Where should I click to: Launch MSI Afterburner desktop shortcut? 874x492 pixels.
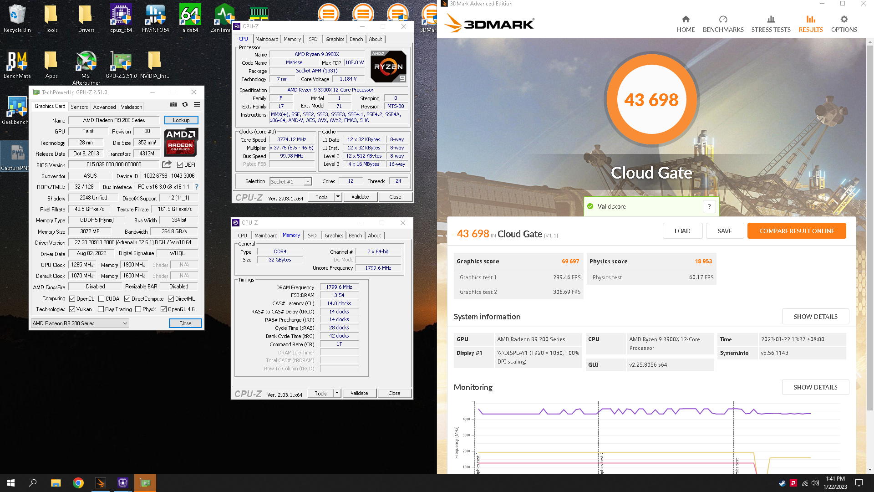[86, 67]
